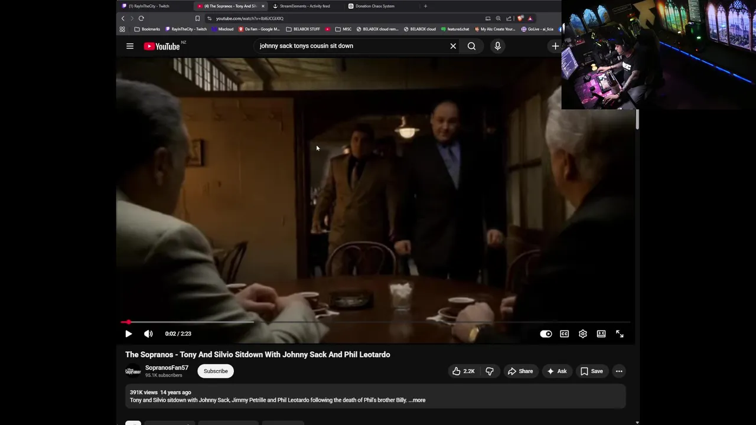Save the video to a playlist
Viewport: 756px width, 425px height.
pyautogui.click(x=591, y=371)
